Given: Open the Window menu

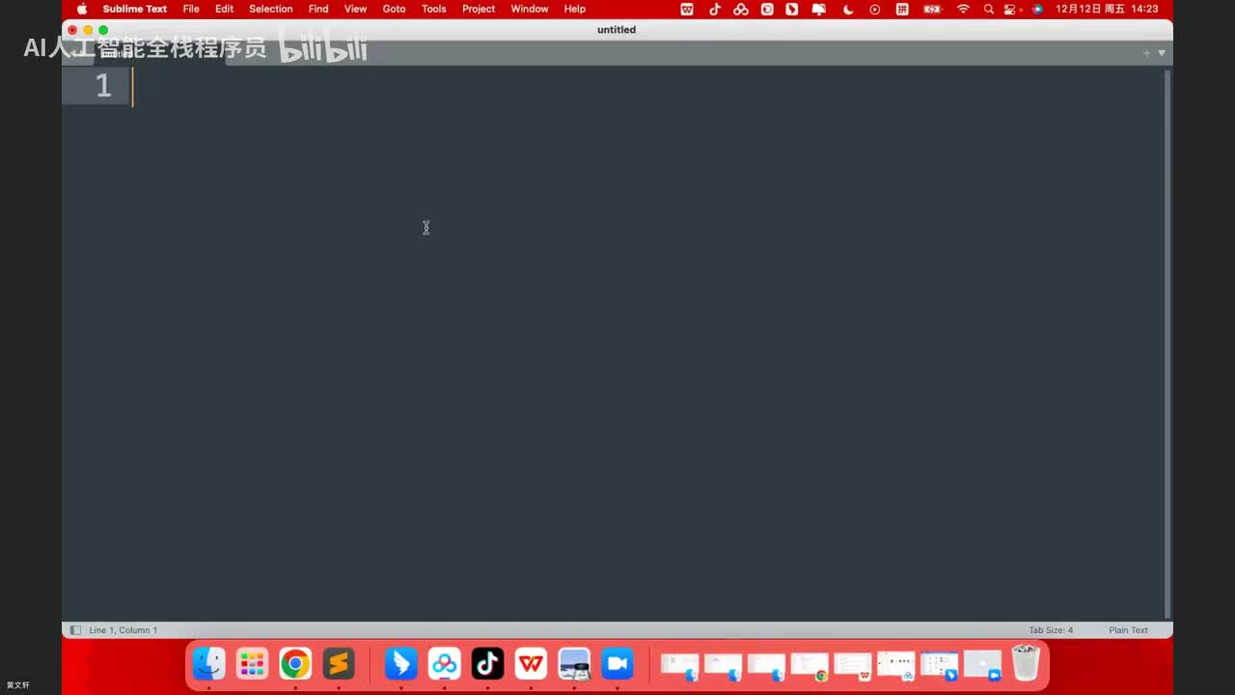Looking at the screenshot, I should point(530,9).
